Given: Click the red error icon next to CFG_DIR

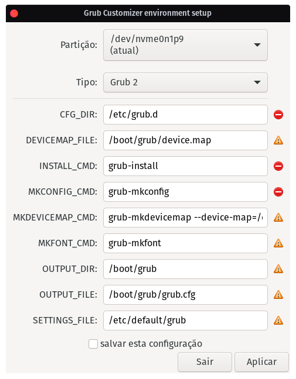Looking at the screenshot, I should pyautogui.click(x=278, y=115).
